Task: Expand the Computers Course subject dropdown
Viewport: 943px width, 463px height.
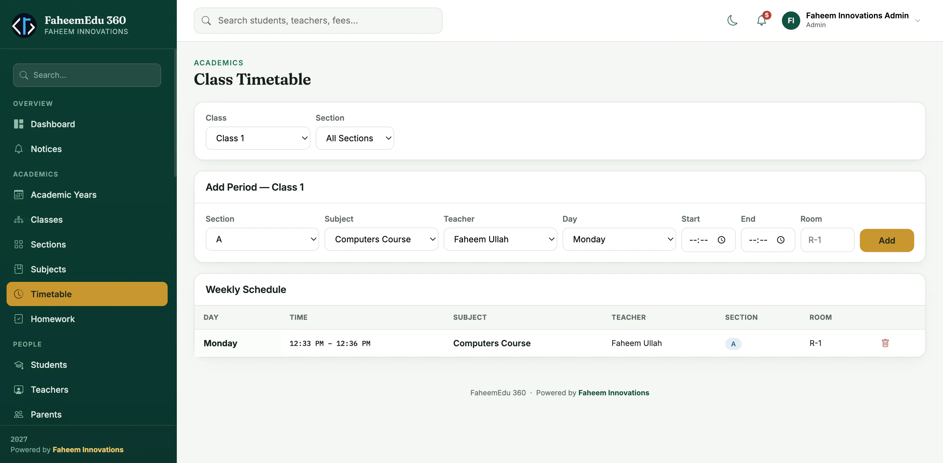Action: 381,239
